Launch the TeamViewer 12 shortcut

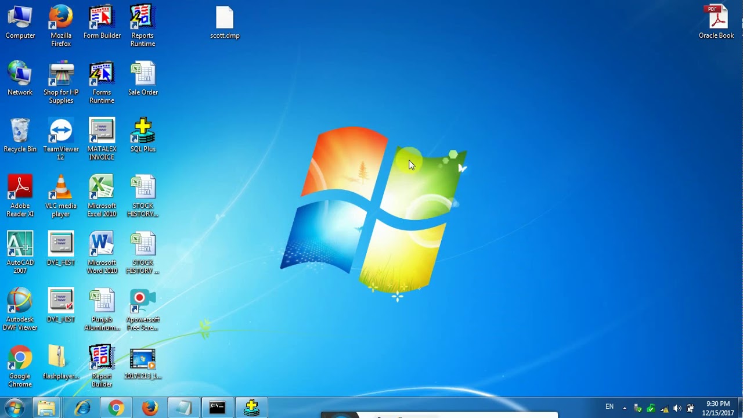click(61, 139)
